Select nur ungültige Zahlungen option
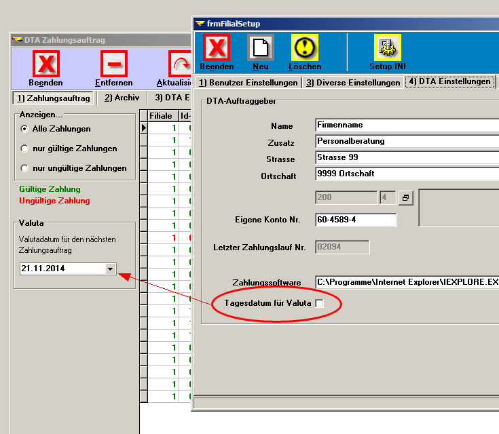The height and width of the screenshot is (434, 499). (x=24, y=168)
